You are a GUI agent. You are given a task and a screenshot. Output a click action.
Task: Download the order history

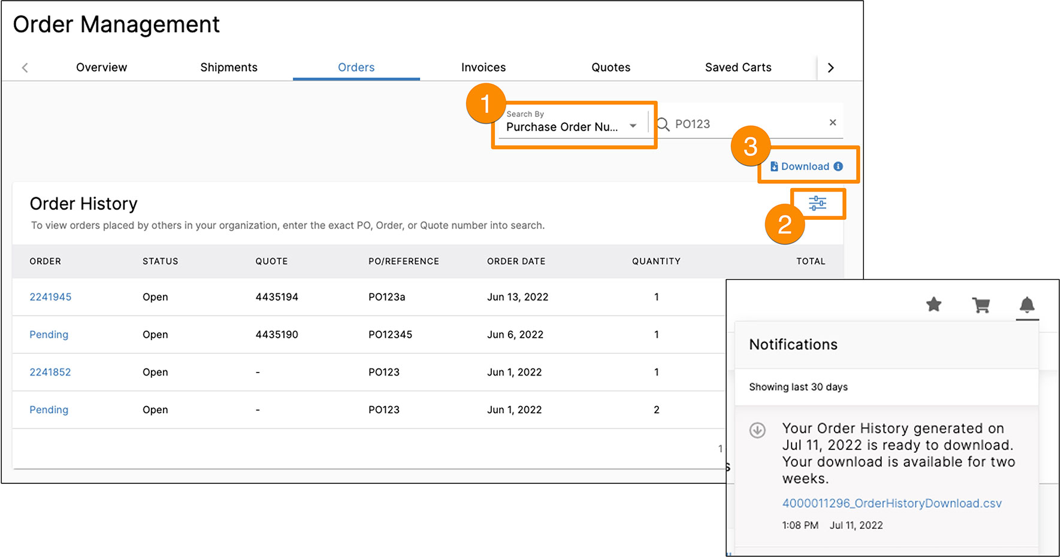coord(805,167)
